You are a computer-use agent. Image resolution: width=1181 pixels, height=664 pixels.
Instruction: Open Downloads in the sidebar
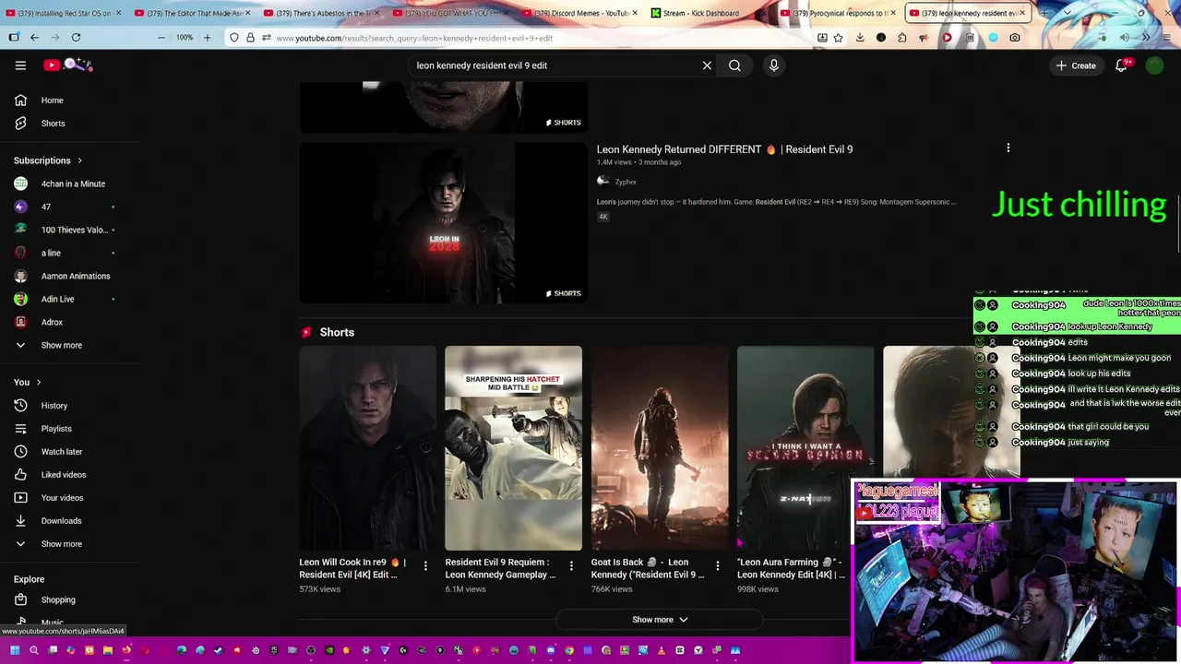click(x=69, y=520)
